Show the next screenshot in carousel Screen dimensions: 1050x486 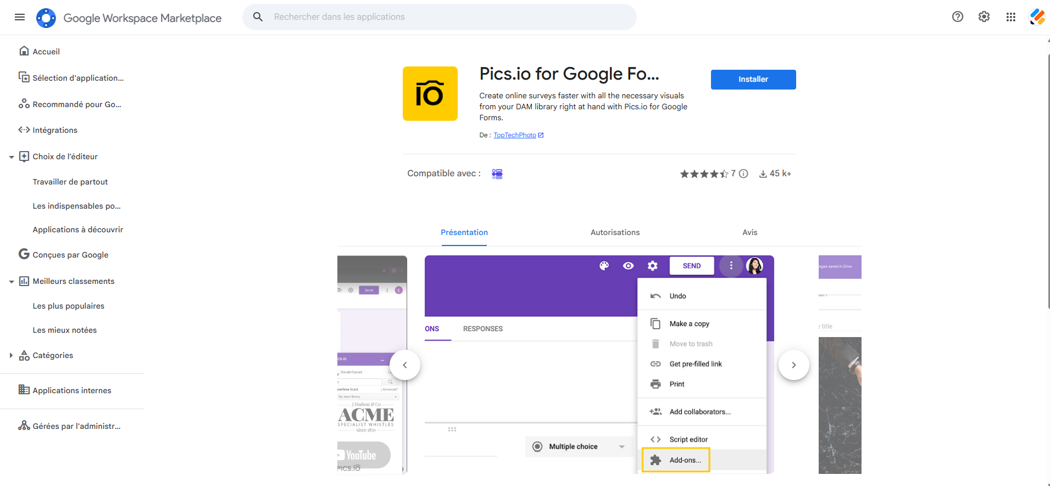pyautogui.click(x=794, y=365)
